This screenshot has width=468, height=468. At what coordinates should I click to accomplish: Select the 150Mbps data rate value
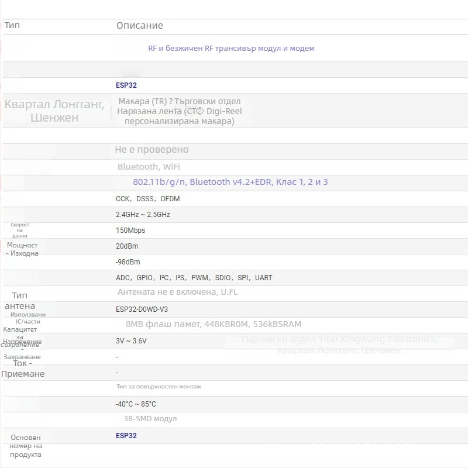click(x=130, y=230)
